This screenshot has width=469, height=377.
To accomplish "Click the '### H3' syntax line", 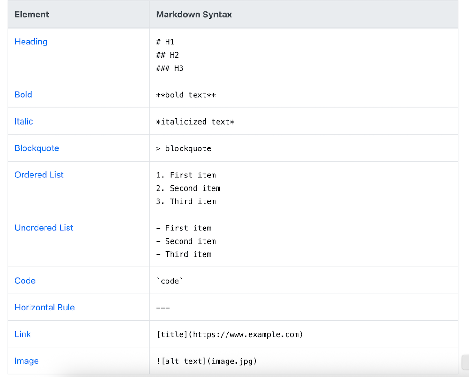I will point(170,68).
